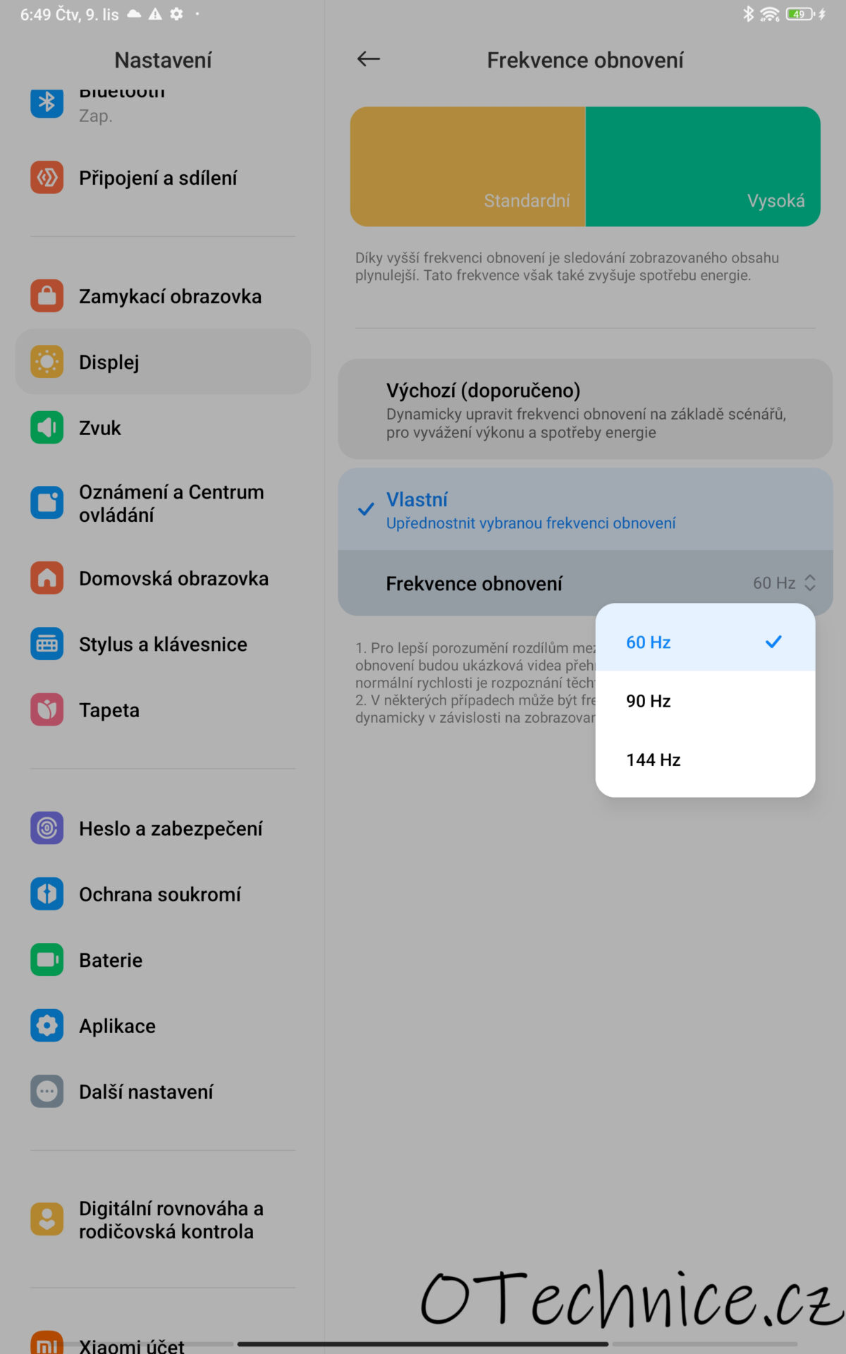This screenshot has width=846, height=1354.
Task: Choose the checked 60 Hz option
Action: click(x=705, y=642)
